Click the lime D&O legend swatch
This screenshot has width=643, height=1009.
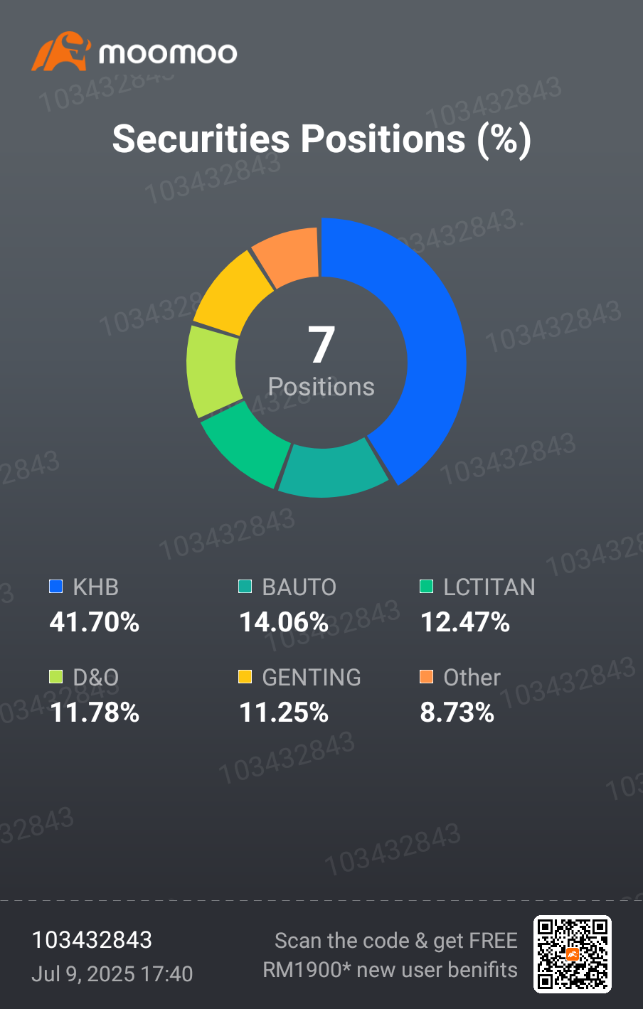tap(55, 677)
